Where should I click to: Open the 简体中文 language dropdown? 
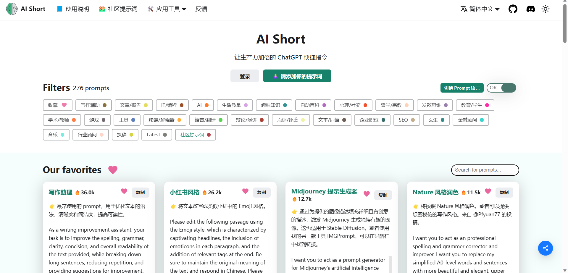pyautogui.click(x=480, y=9)
